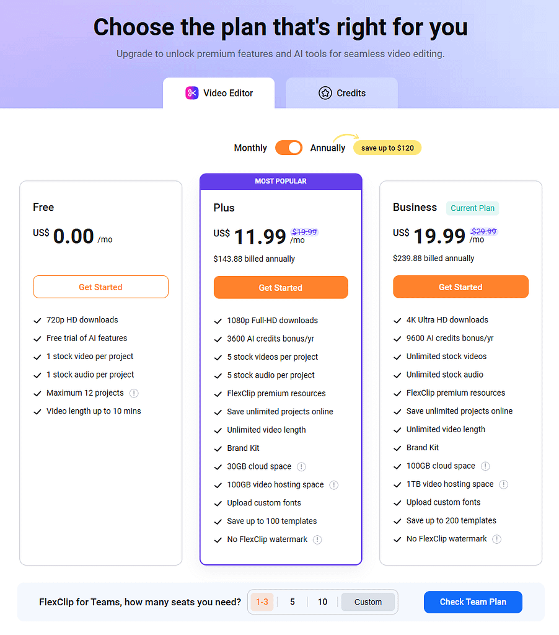
Task: Select the Video Editor tab
Action: tap(220, 93)
